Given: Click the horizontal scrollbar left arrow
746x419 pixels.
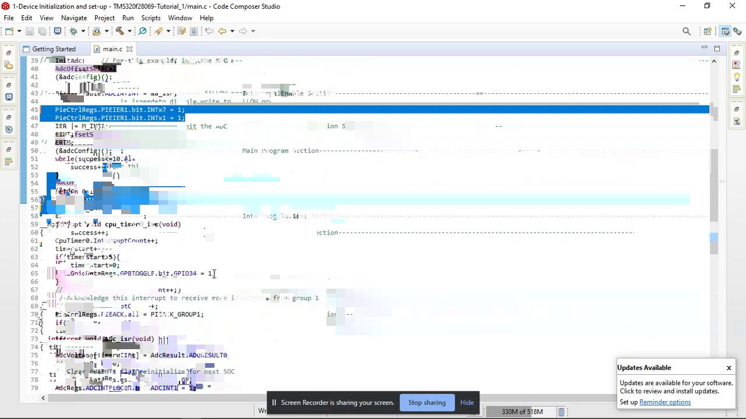Looking at the screenshot, I should (43, 398).
